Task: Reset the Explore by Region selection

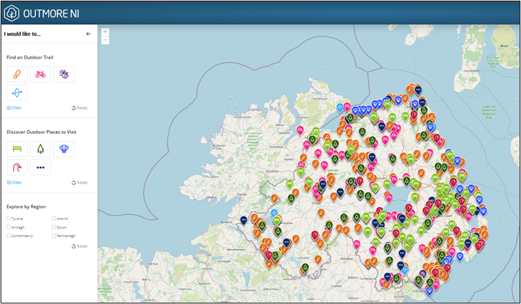Action: (79, 246)
